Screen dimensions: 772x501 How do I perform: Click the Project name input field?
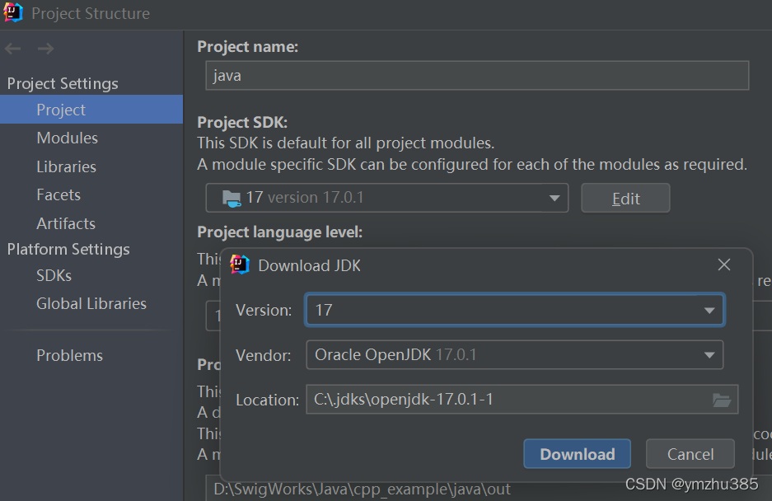pyautogui.click(x=477, y=75)
